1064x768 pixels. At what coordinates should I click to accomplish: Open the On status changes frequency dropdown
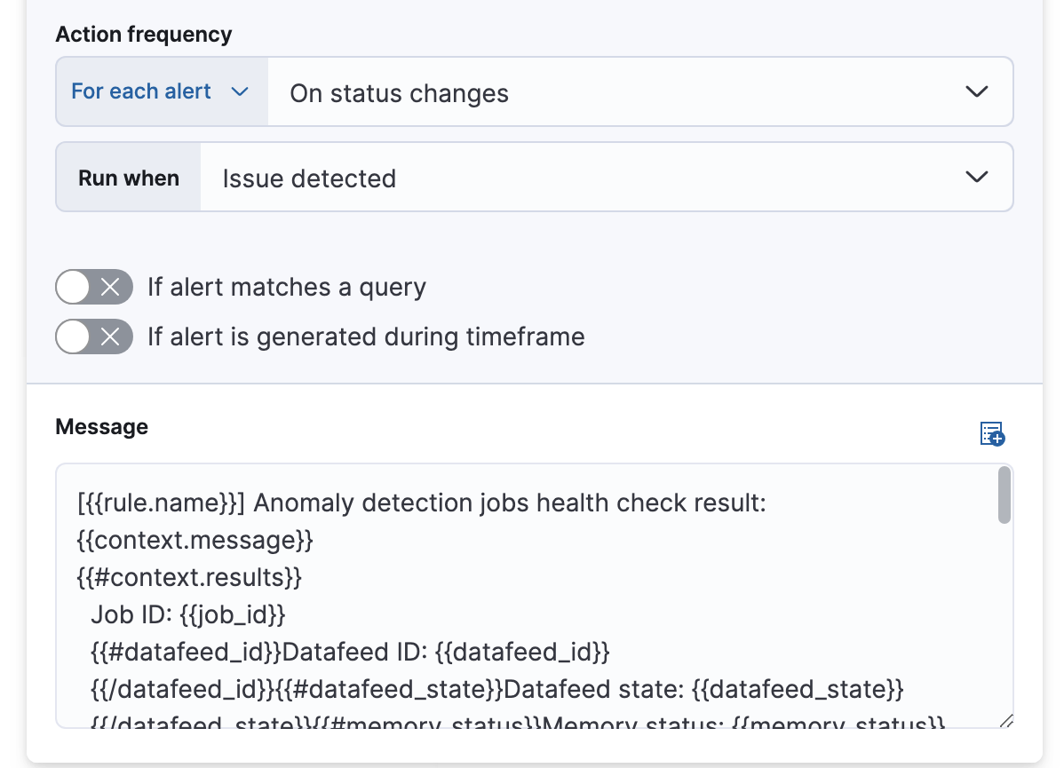[622, 91]
